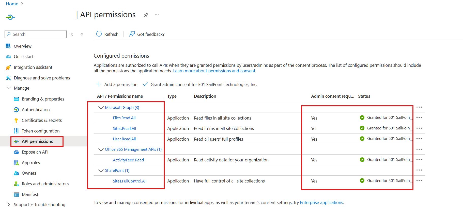The height and width of the screenshot is (218, 463).
Task: Click the Got feedback person icon
Action: pyautogui.click(x=132, y=34)
